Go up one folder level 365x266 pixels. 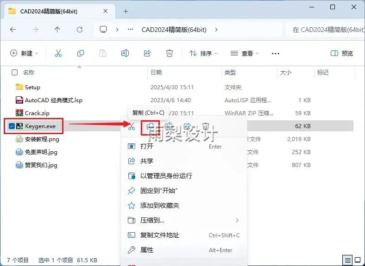click(57, 30)
